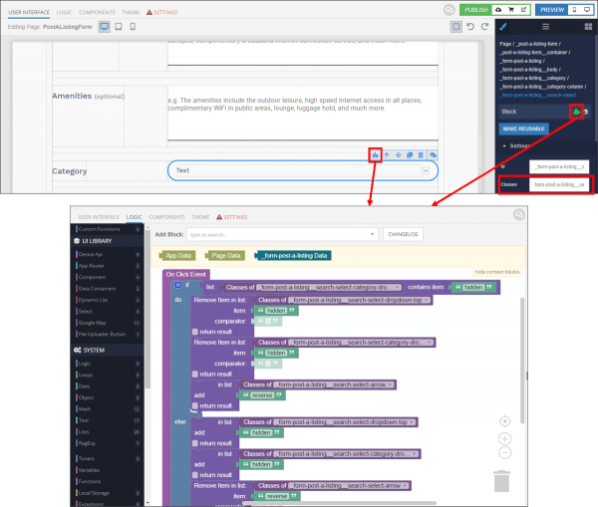Toggle 'return result' checkbox under the reverse add block

[x=196, y=406]
